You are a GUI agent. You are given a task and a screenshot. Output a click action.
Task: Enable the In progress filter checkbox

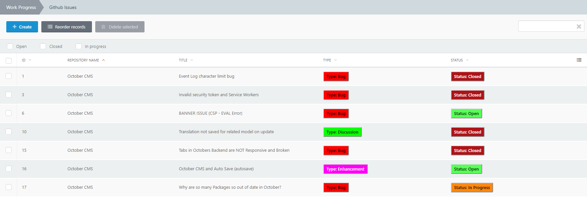[79, 46]
